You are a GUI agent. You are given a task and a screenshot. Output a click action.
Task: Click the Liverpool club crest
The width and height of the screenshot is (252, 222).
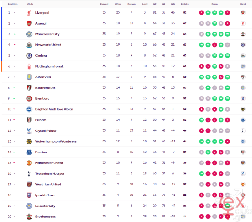[x=29, y=13]
